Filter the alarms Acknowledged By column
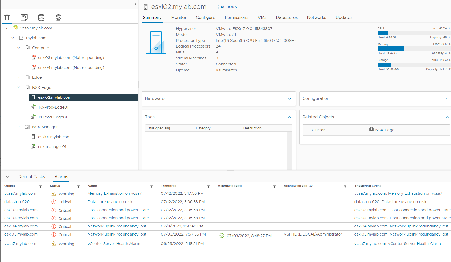The width and height of the screenshot is (451, 262). click(345, 186)
